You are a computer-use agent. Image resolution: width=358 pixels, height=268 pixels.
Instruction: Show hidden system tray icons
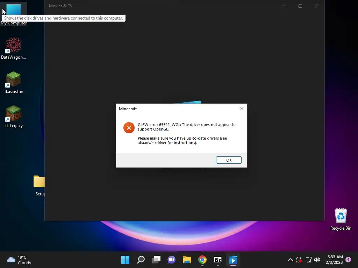pos(290,260)
